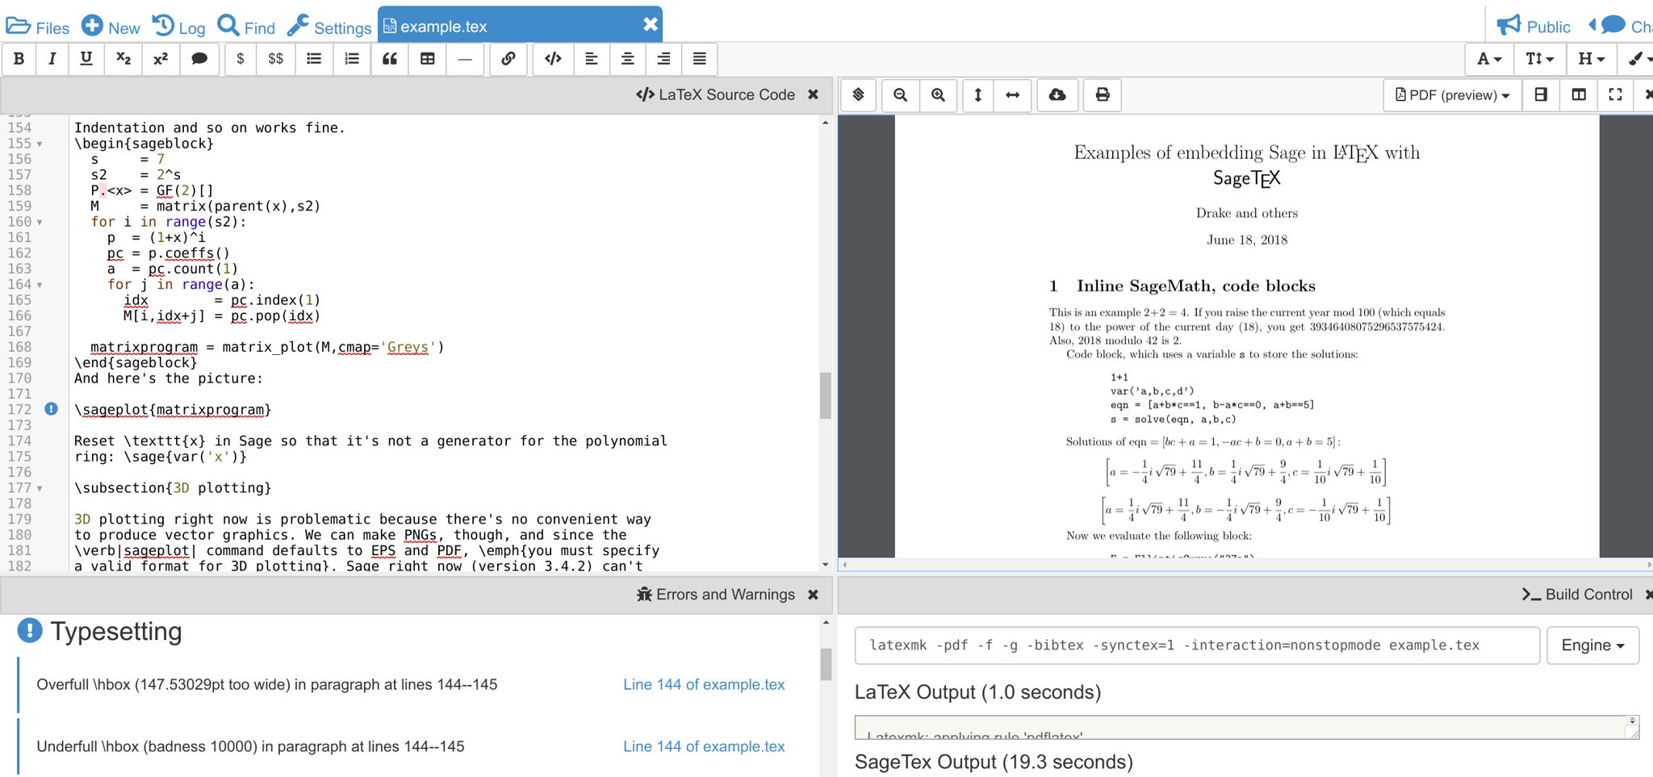Apply italic formatting button

pos(52,59)
